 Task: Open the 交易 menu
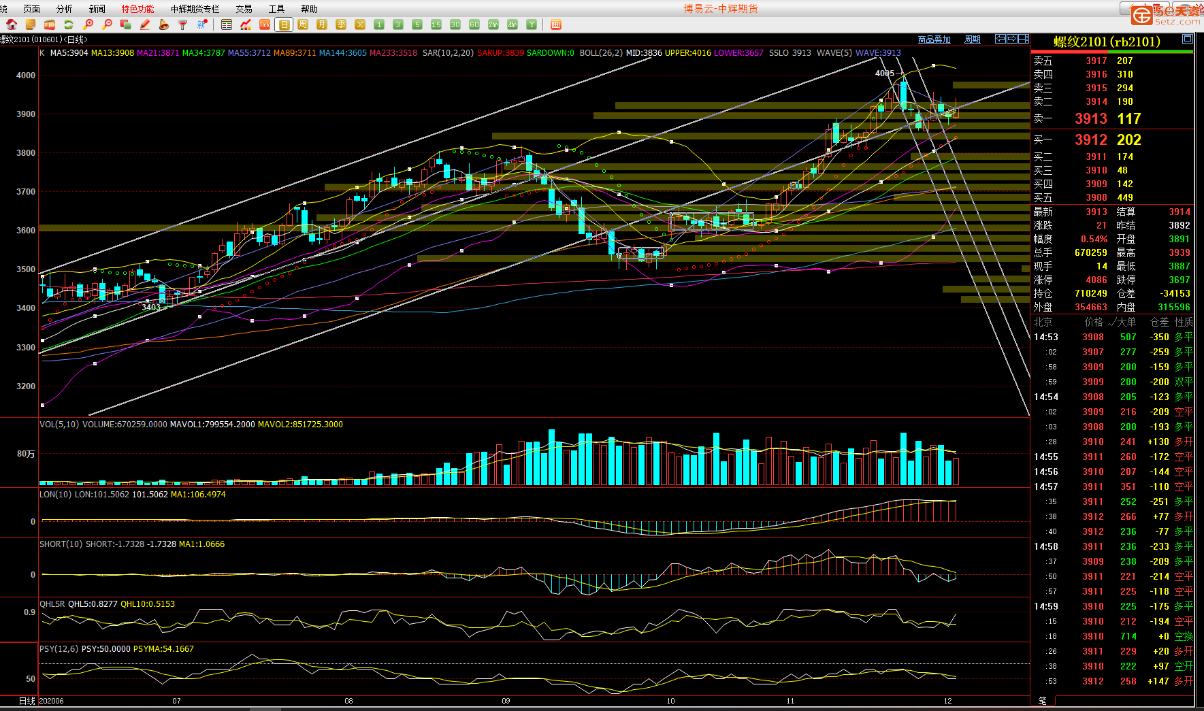[x=244, y=9]
